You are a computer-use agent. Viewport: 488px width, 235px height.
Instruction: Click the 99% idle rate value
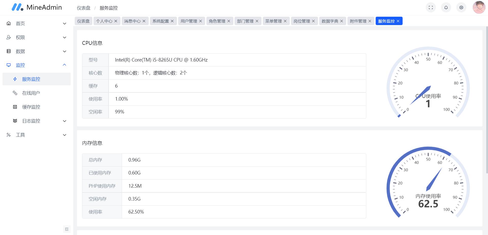pyautogui.click(x=119, y=112)
